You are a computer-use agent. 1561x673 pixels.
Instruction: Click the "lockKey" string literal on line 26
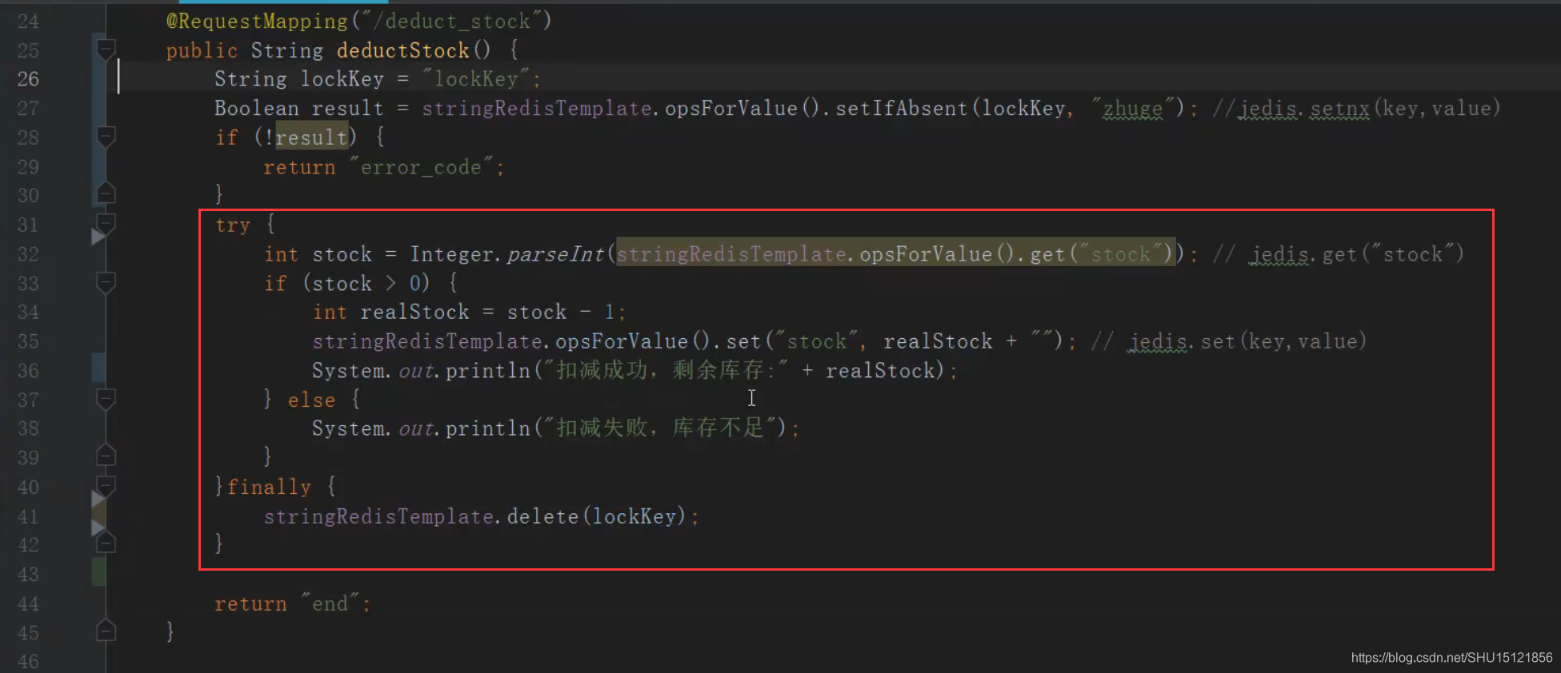point(476,79)
